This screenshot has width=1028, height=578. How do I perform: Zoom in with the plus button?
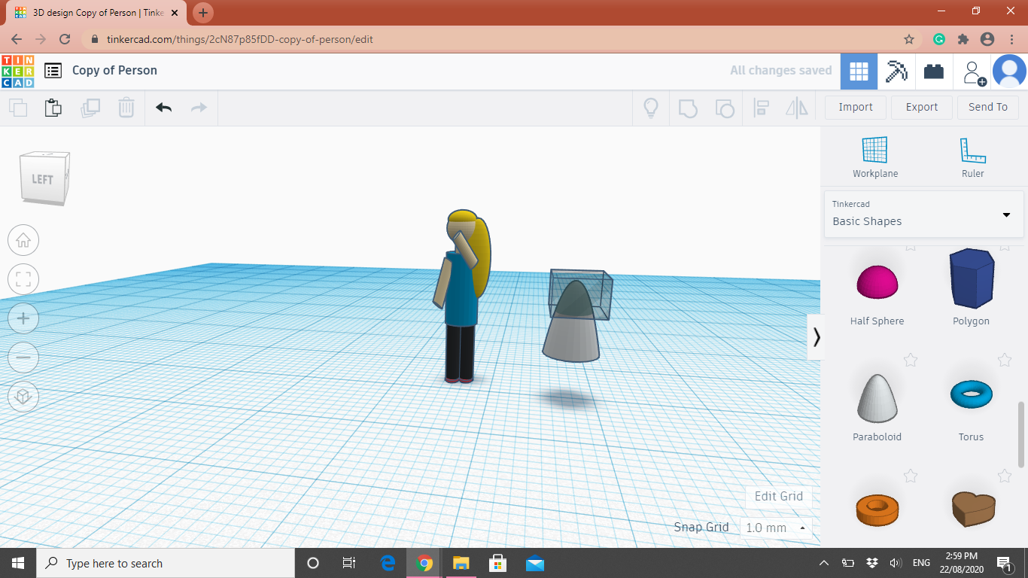pyautogui.click(x=23, y=319)
